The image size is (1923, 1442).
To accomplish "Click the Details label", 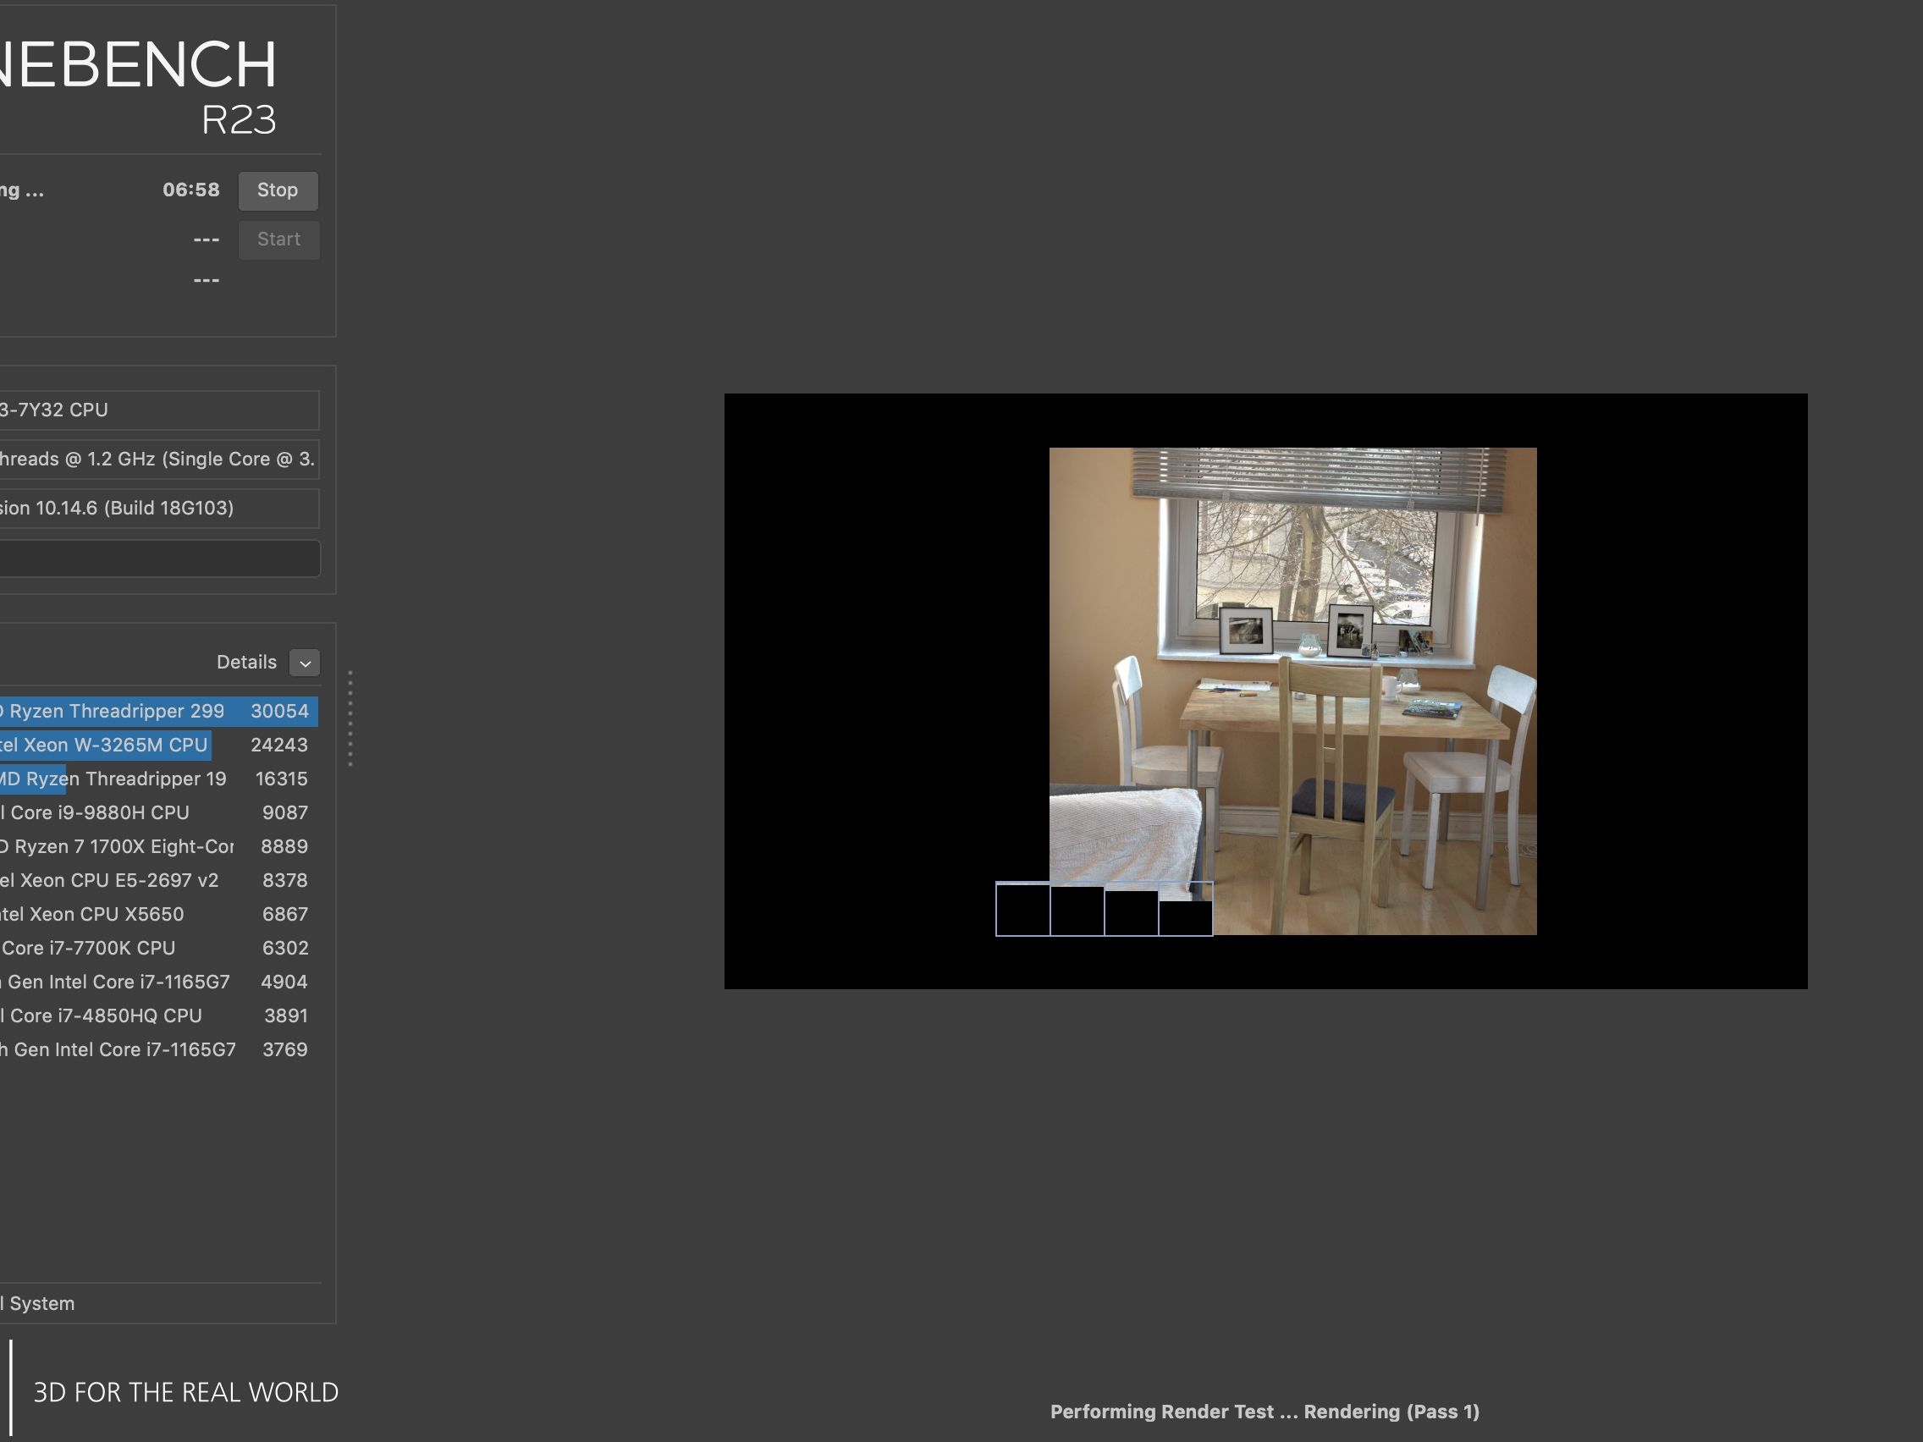I will click(x=246, y=663).
